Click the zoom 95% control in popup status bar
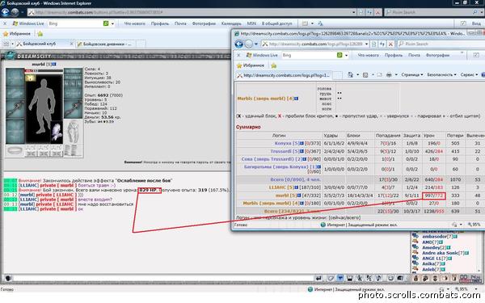This screenshot has height=303, width=485. click(474, 225)
